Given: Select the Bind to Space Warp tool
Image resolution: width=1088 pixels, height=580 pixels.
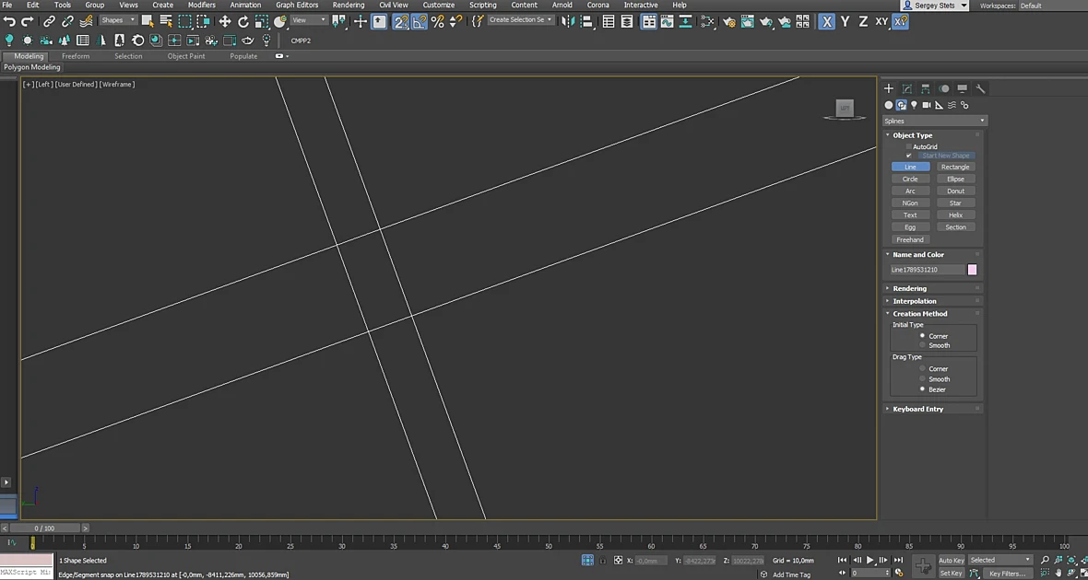Looking at the screenshot, I should (x=86, y=21).
